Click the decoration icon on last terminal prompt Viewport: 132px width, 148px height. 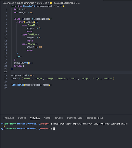coord(2,129)
